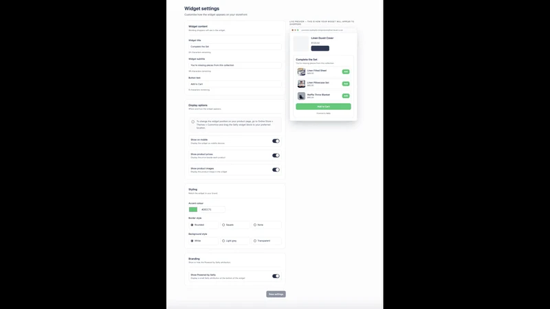Click the 'Linen Duvet Cover' product name

(x=322, y=38)
